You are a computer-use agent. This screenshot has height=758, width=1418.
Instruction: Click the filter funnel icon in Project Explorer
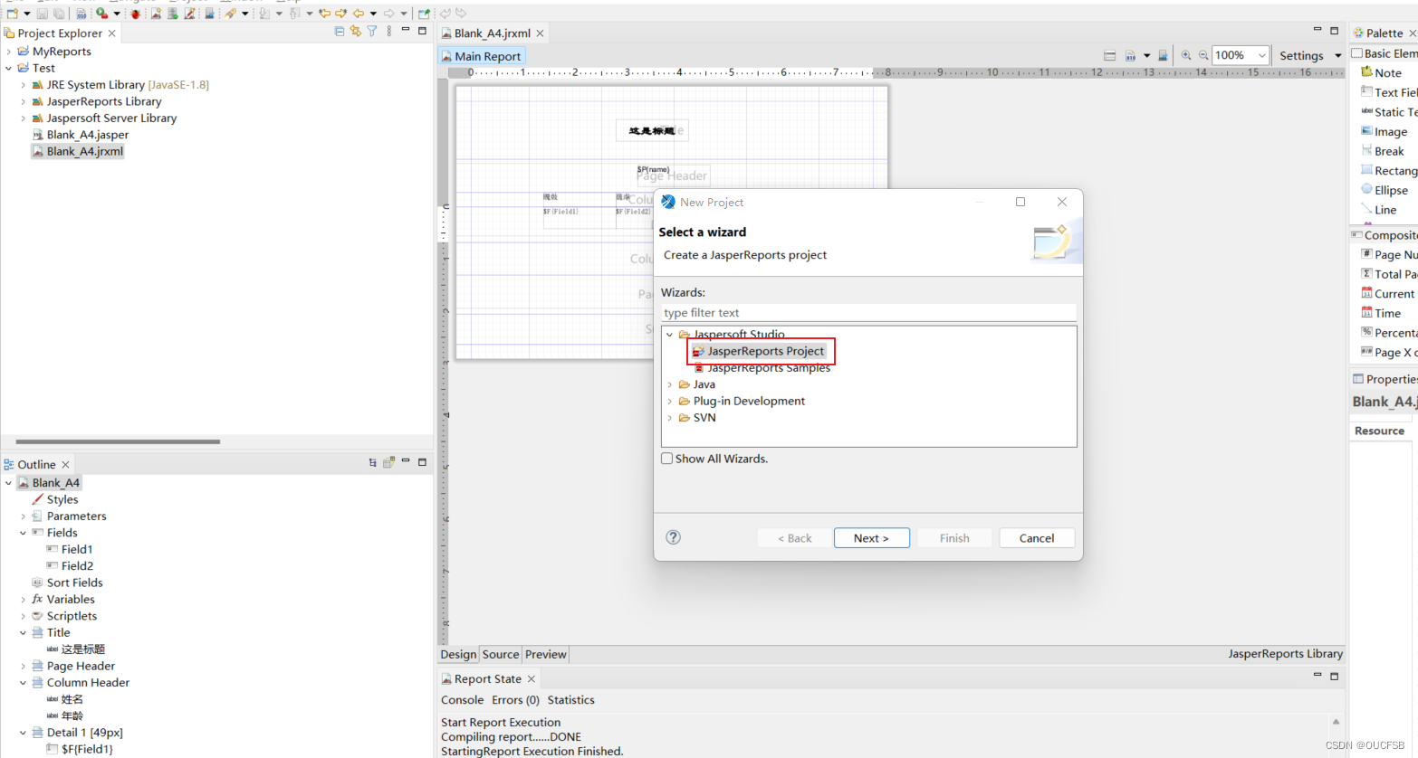point(372,32)
